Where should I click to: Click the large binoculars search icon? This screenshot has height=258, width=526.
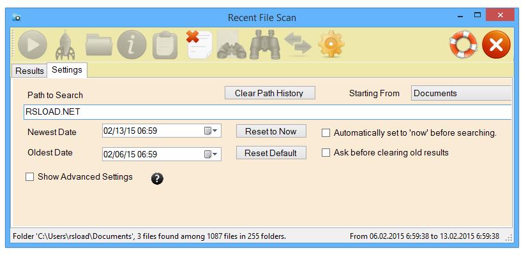tap(265, 45)
